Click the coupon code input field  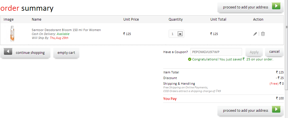click(x=216, y=52)
